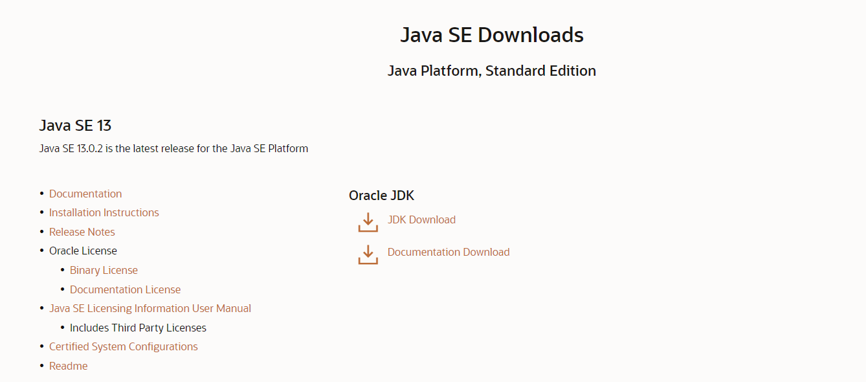866x382 pixels.
Task: Click the Includes Third Party Licenses text
Action: pyautogui.click(x=138, y=328)
